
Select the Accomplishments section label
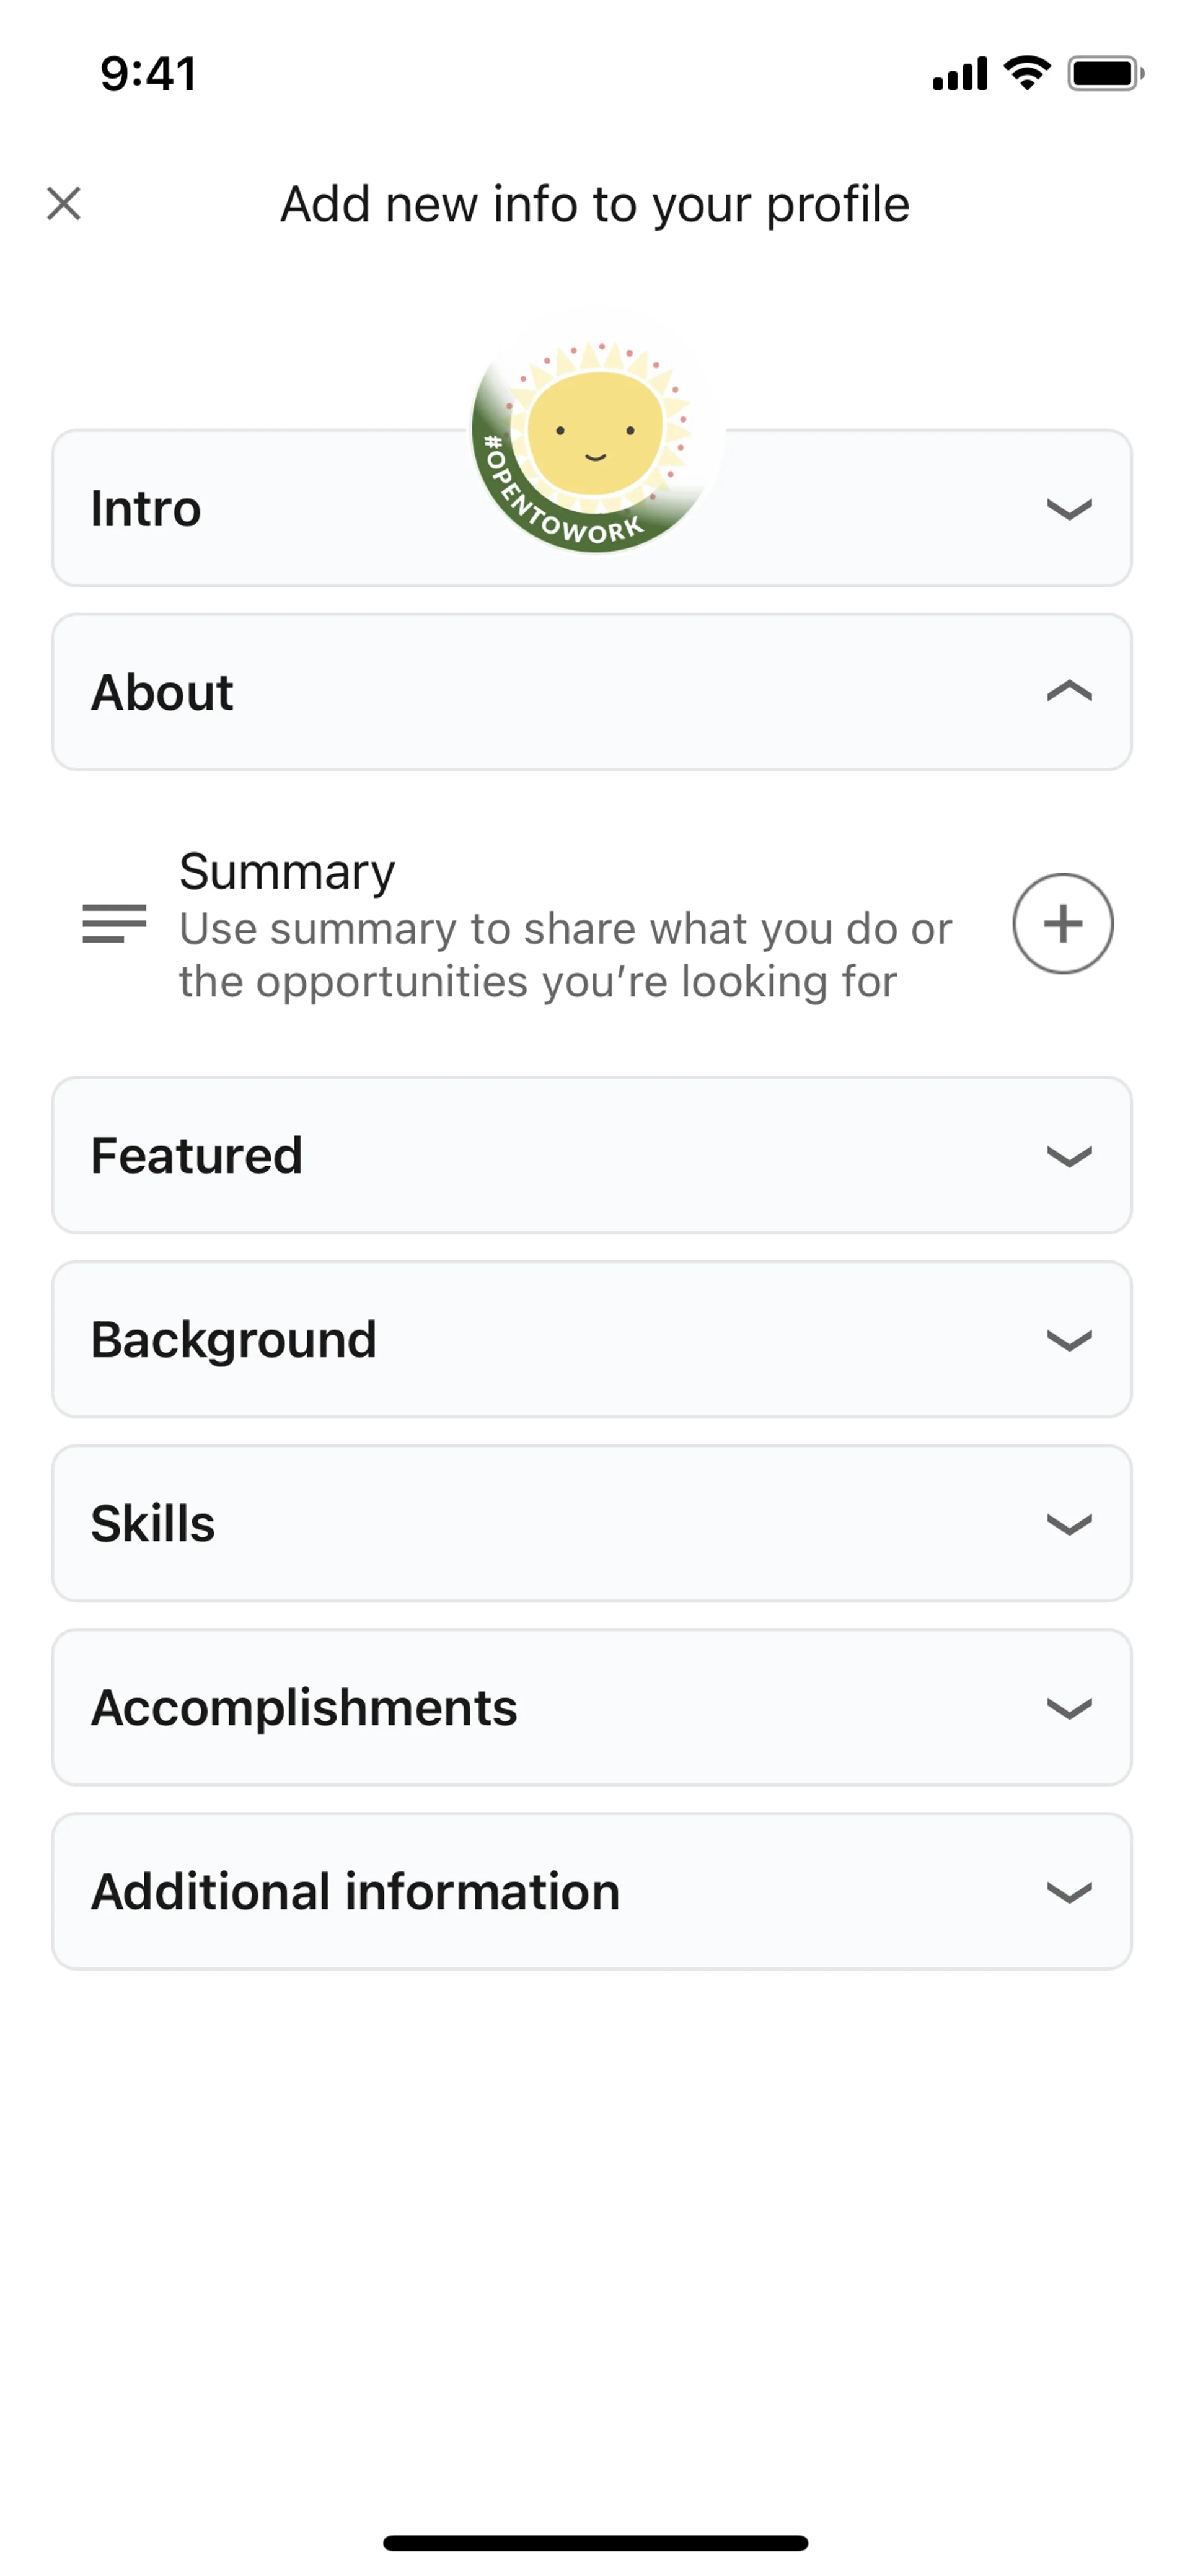pyautogui.click(x=304, y=1708)
